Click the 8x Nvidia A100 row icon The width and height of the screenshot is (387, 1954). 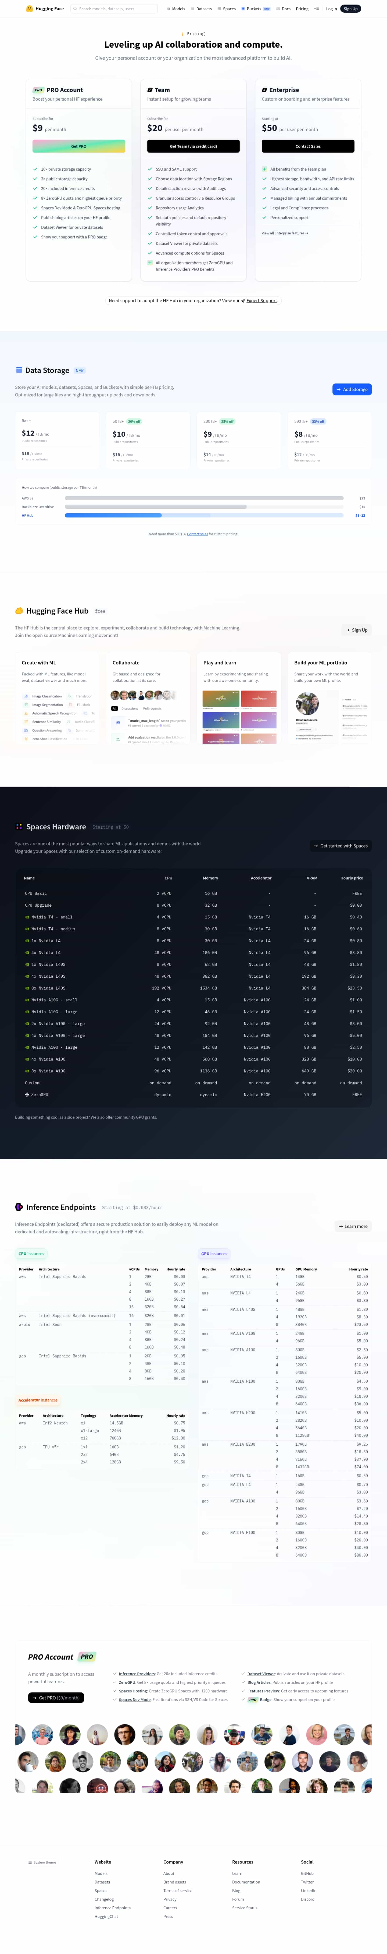[x=27, y=1071]
